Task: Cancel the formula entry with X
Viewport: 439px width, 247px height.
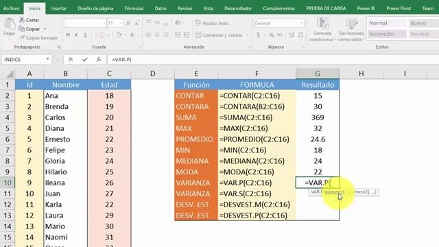Action: [x=71, y=60]
